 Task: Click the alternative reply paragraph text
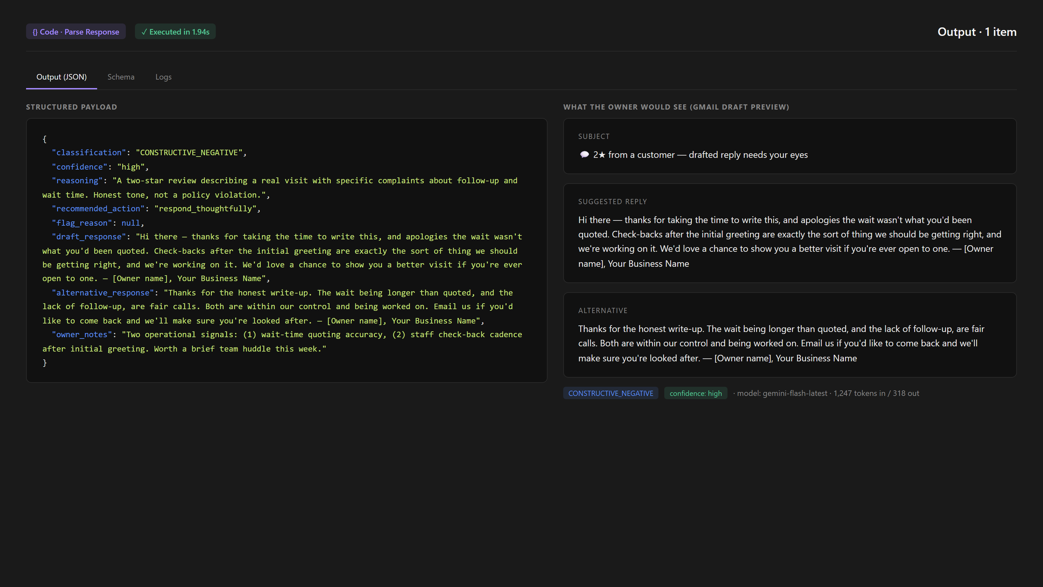781,343
